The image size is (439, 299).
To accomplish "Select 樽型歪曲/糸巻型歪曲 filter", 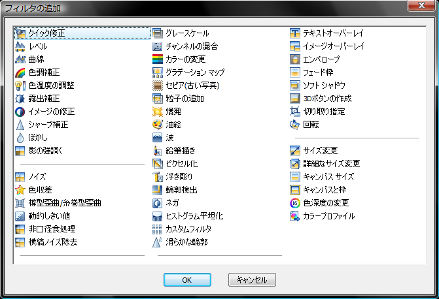I will [x=58, y=203].
